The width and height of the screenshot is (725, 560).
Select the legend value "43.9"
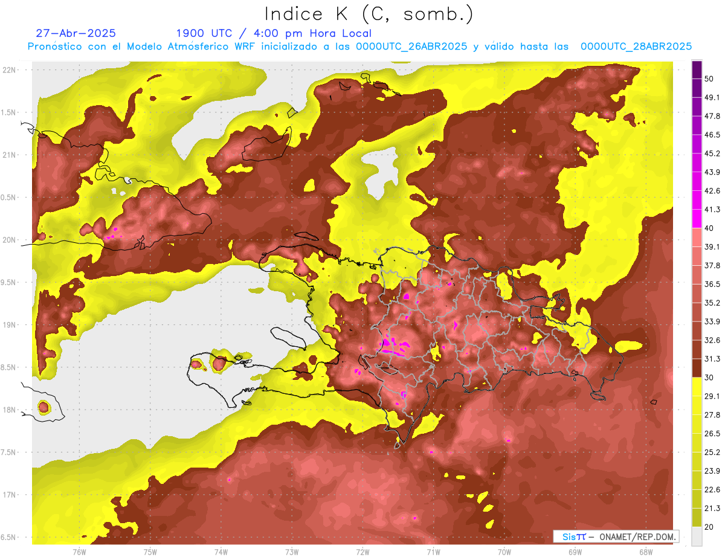(712, 172)
